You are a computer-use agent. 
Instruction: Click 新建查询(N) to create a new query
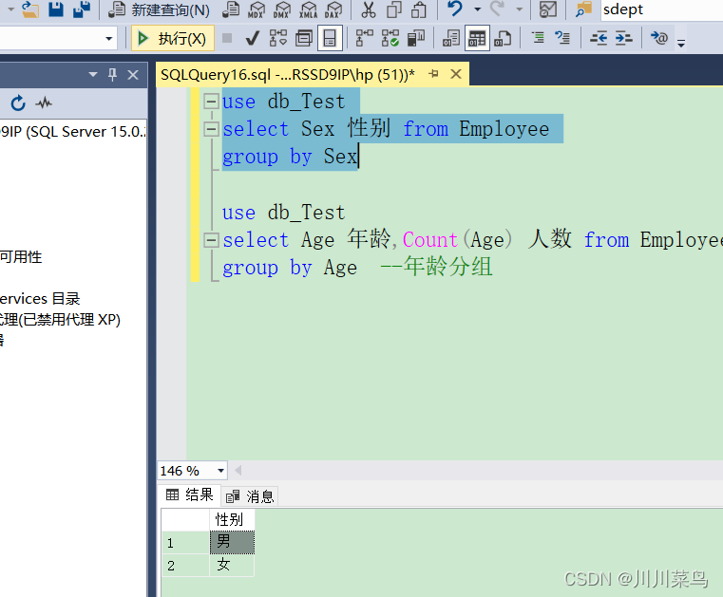point(159,9)
